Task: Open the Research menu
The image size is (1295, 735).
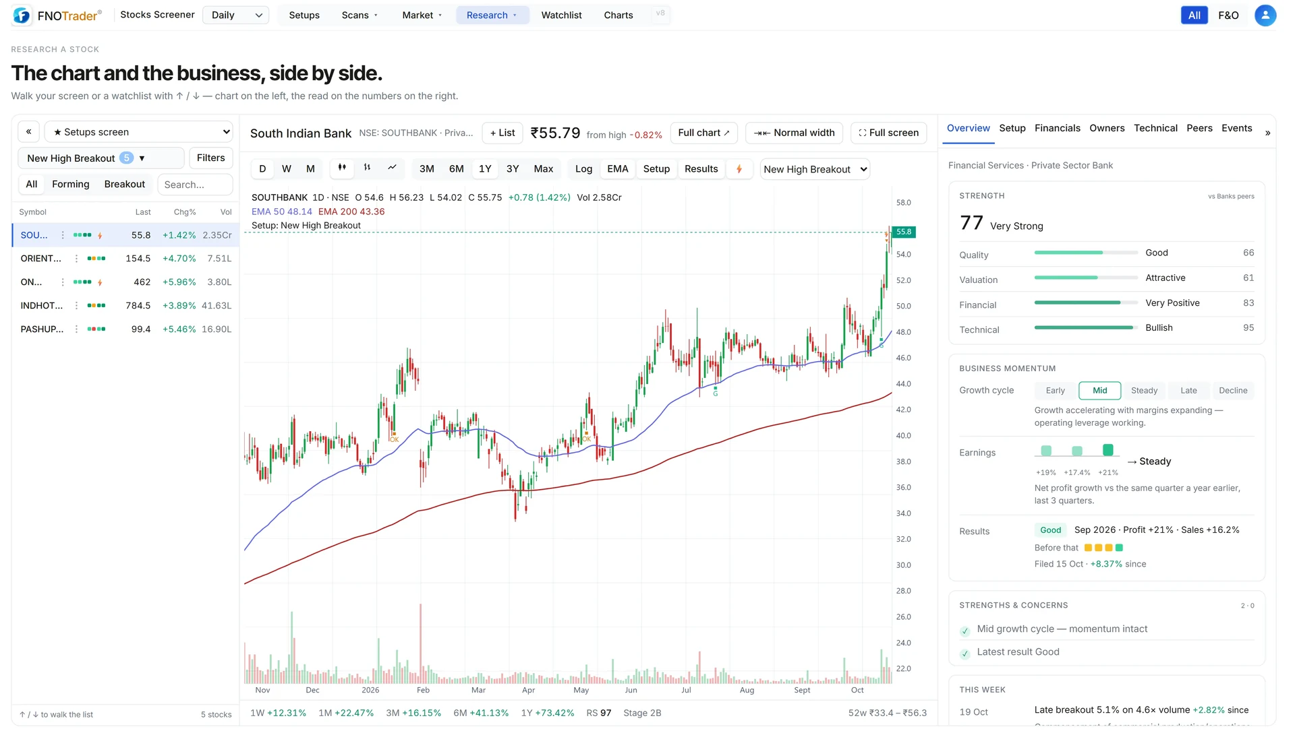Action: 492,15
